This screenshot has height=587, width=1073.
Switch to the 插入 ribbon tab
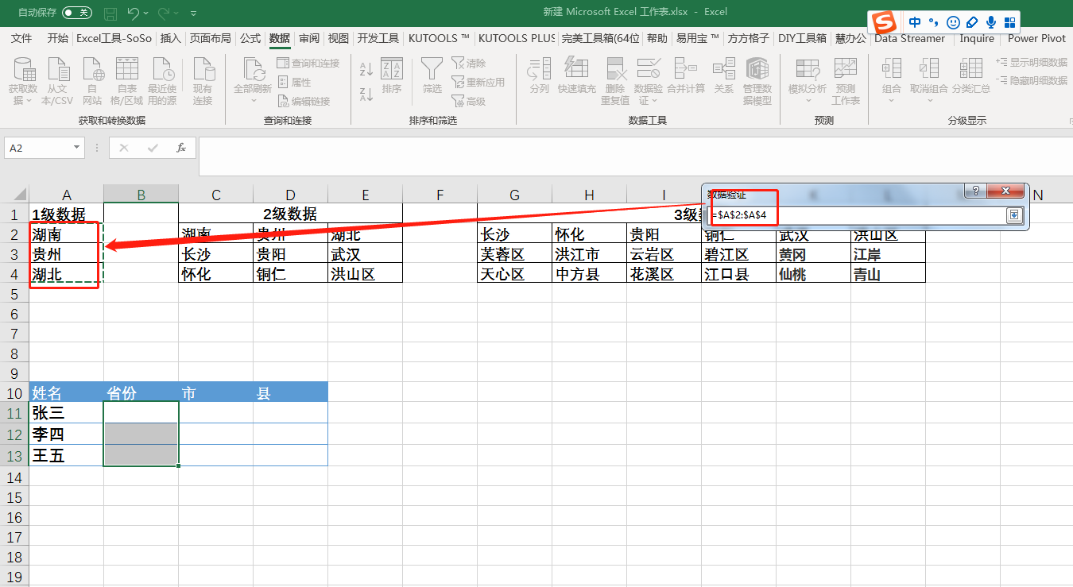[x=170, y=38]
